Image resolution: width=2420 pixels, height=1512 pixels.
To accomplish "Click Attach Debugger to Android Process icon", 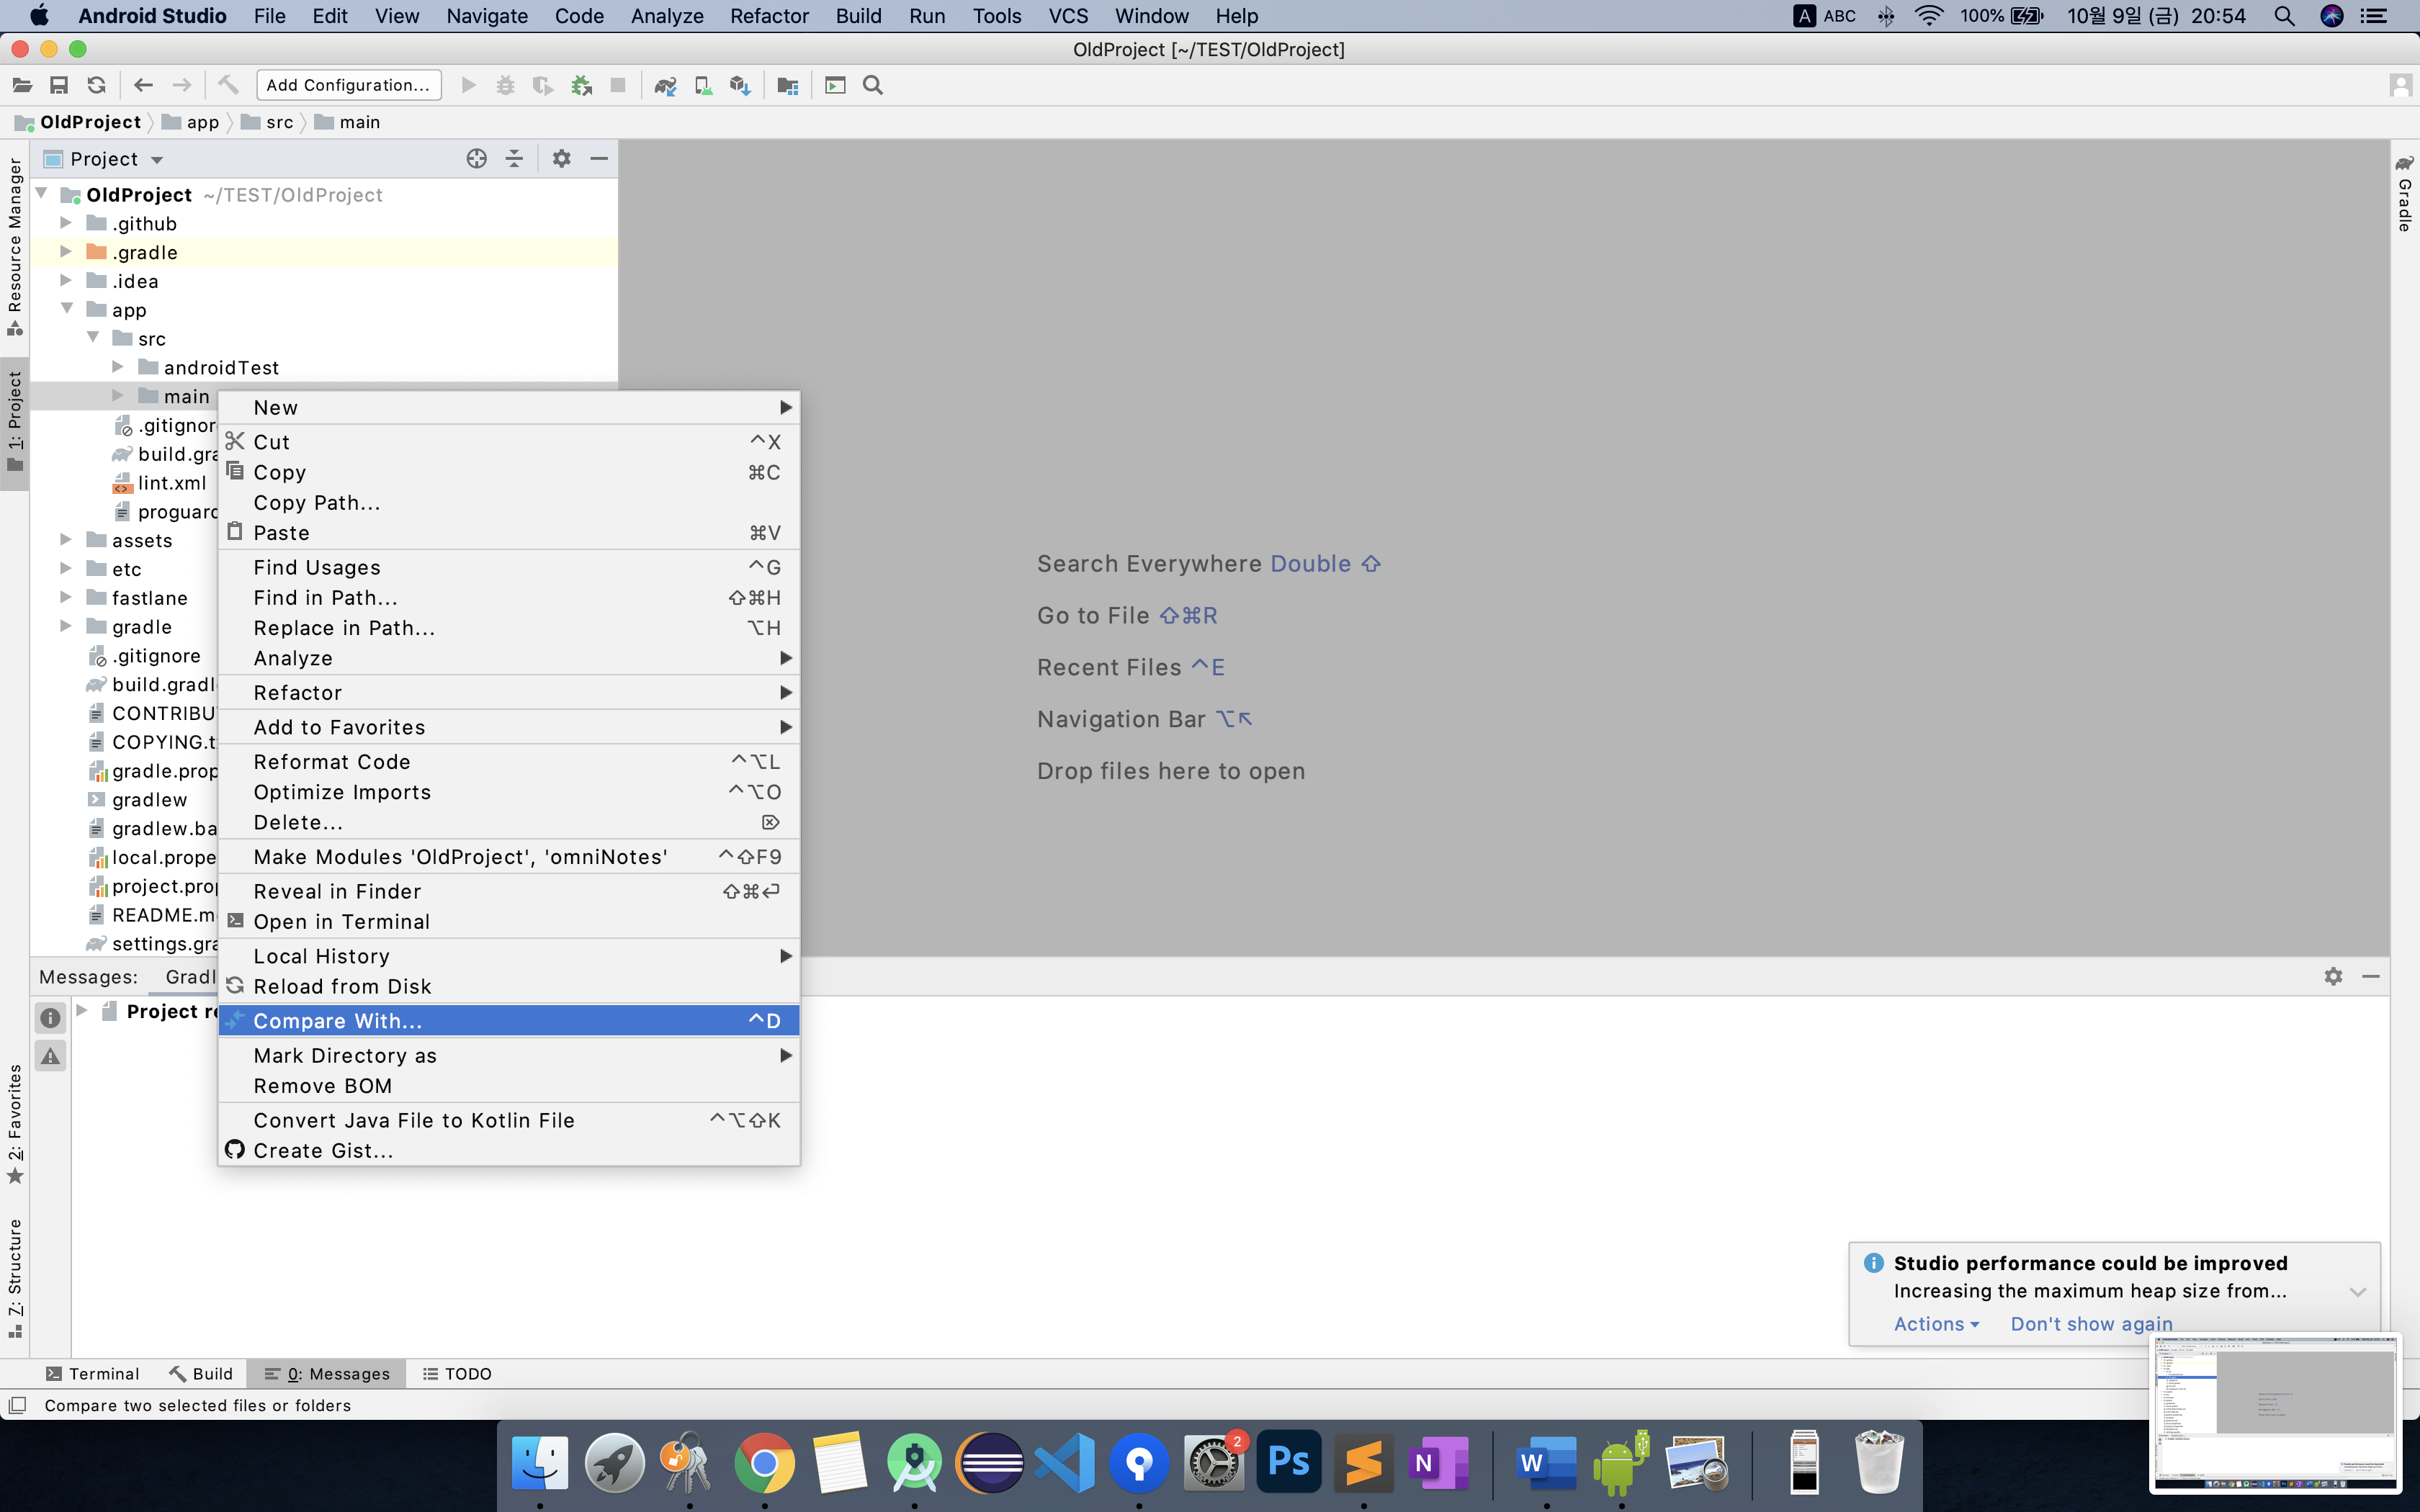I will [x=581, y=85].
